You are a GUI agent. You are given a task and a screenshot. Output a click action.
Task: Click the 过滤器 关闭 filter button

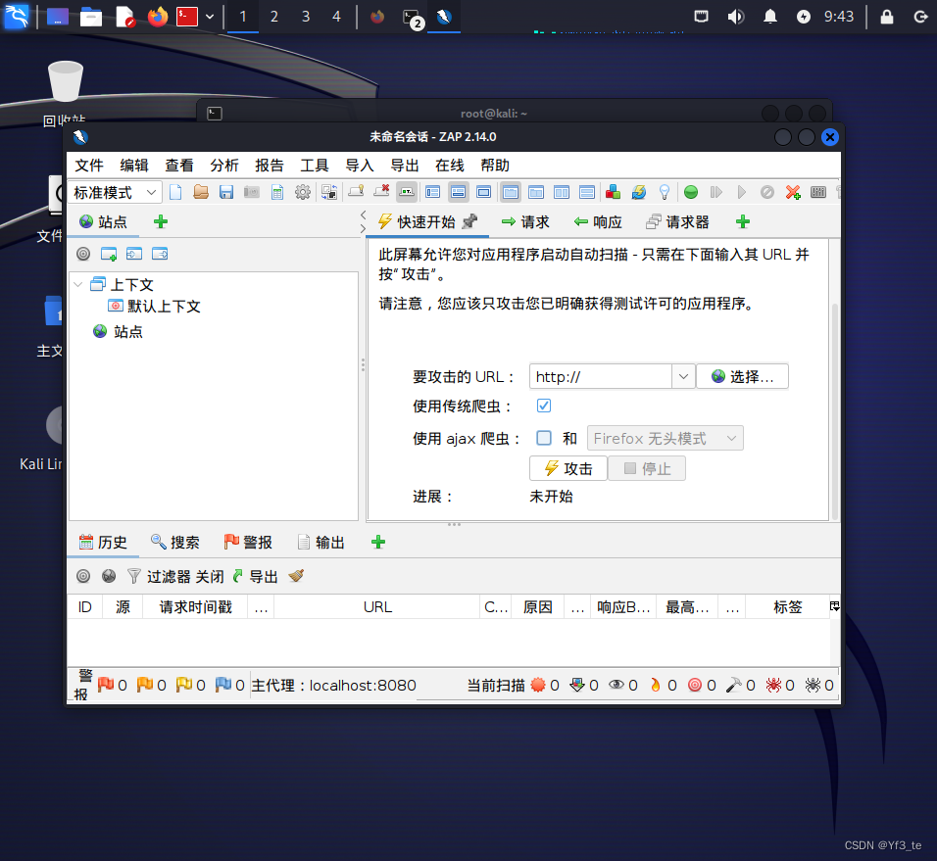point(175,576)
